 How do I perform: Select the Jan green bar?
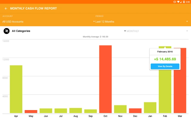click(x=150, y=108)
